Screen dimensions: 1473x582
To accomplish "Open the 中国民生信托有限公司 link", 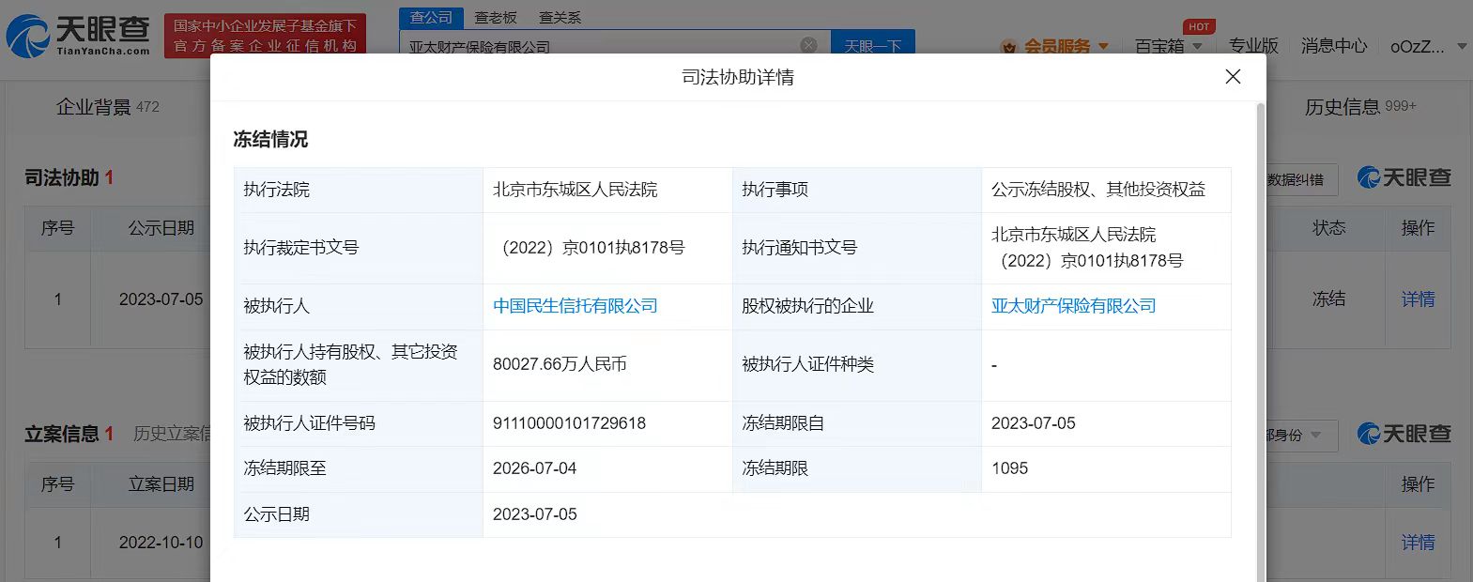I will pyautogui.click(x=575, y=306).
